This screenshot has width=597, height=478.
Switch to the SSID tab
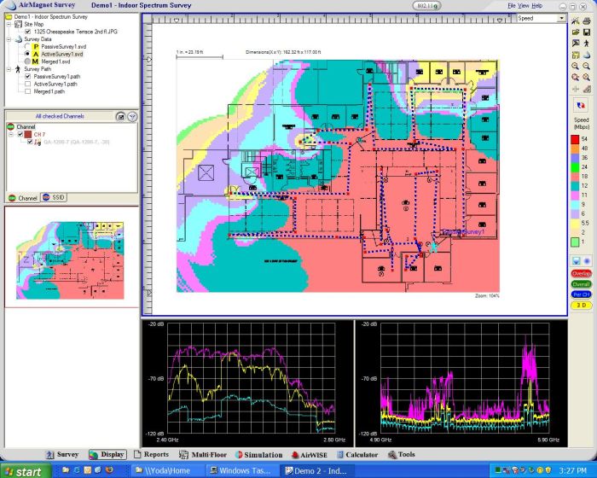54,197
